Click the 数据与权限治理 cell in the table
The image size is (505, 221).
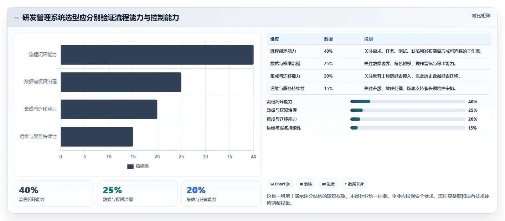285,64
